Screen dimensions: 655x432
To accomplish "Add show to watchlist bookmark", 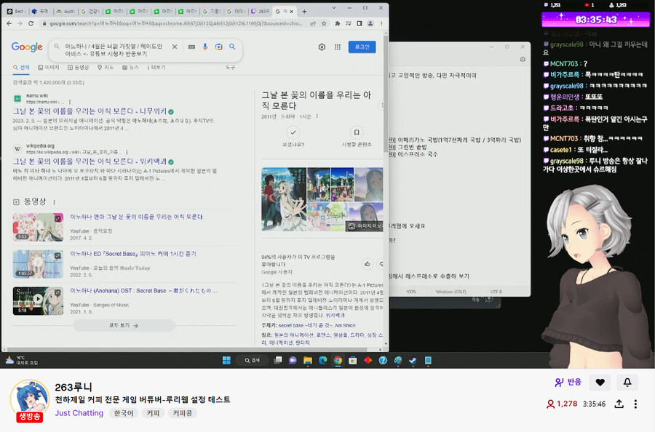I will tap(356, 132).
